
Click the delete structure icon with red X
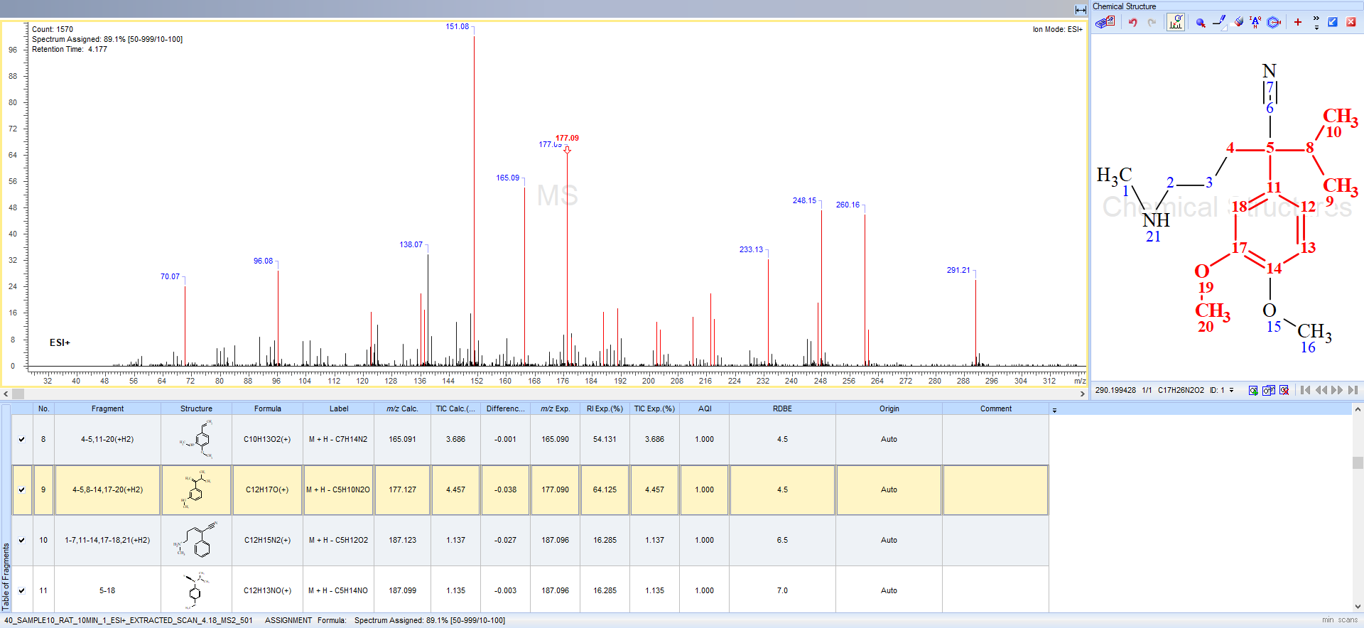pyautogui.click(x=1284, y=390)
